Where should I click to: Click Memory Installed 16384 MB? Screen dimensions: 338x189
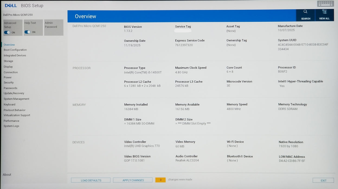point(131,109)
